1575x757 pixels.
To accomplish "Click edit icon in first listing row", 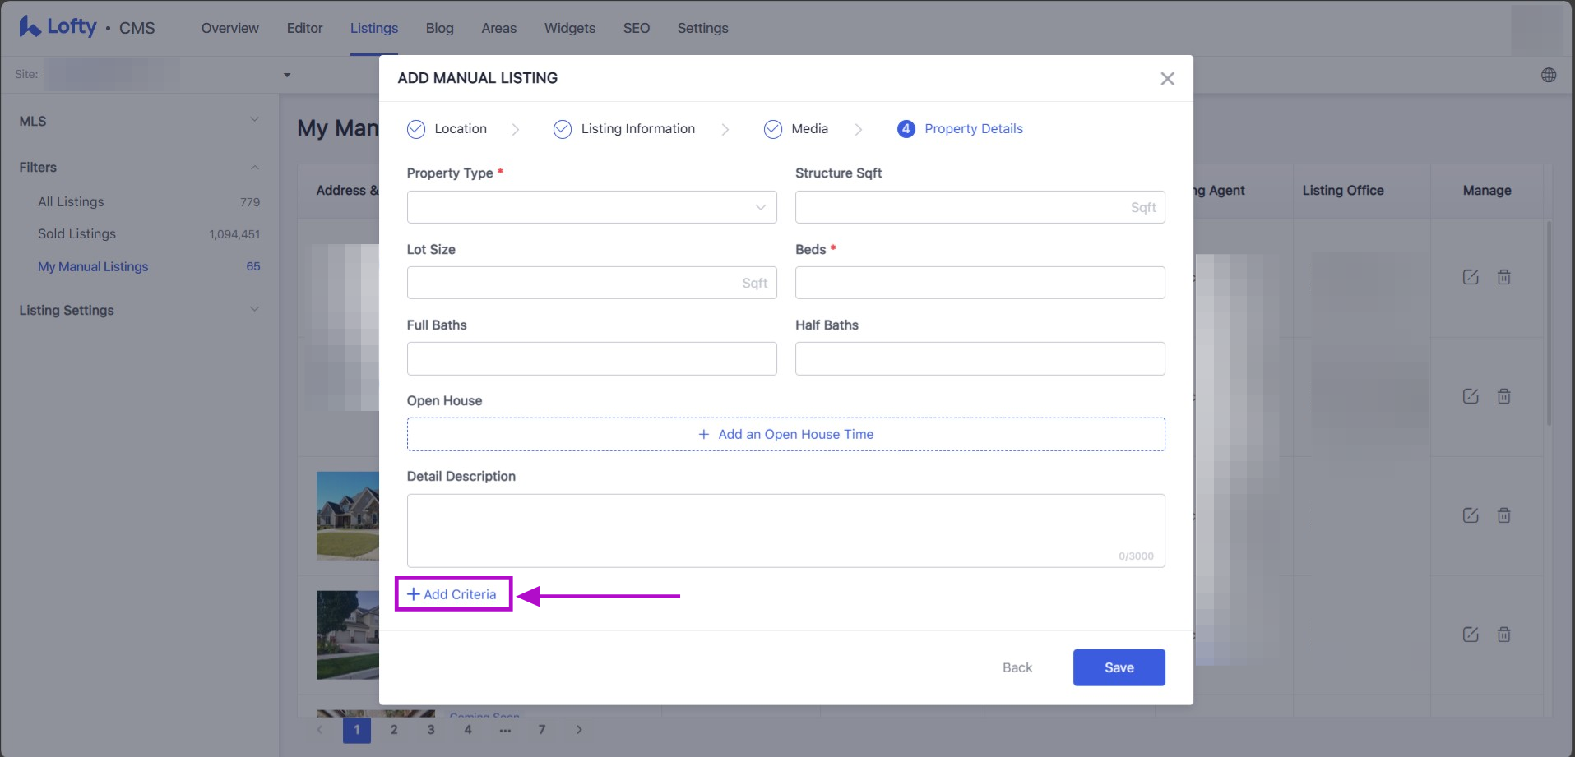I will tap(1471, 277).
